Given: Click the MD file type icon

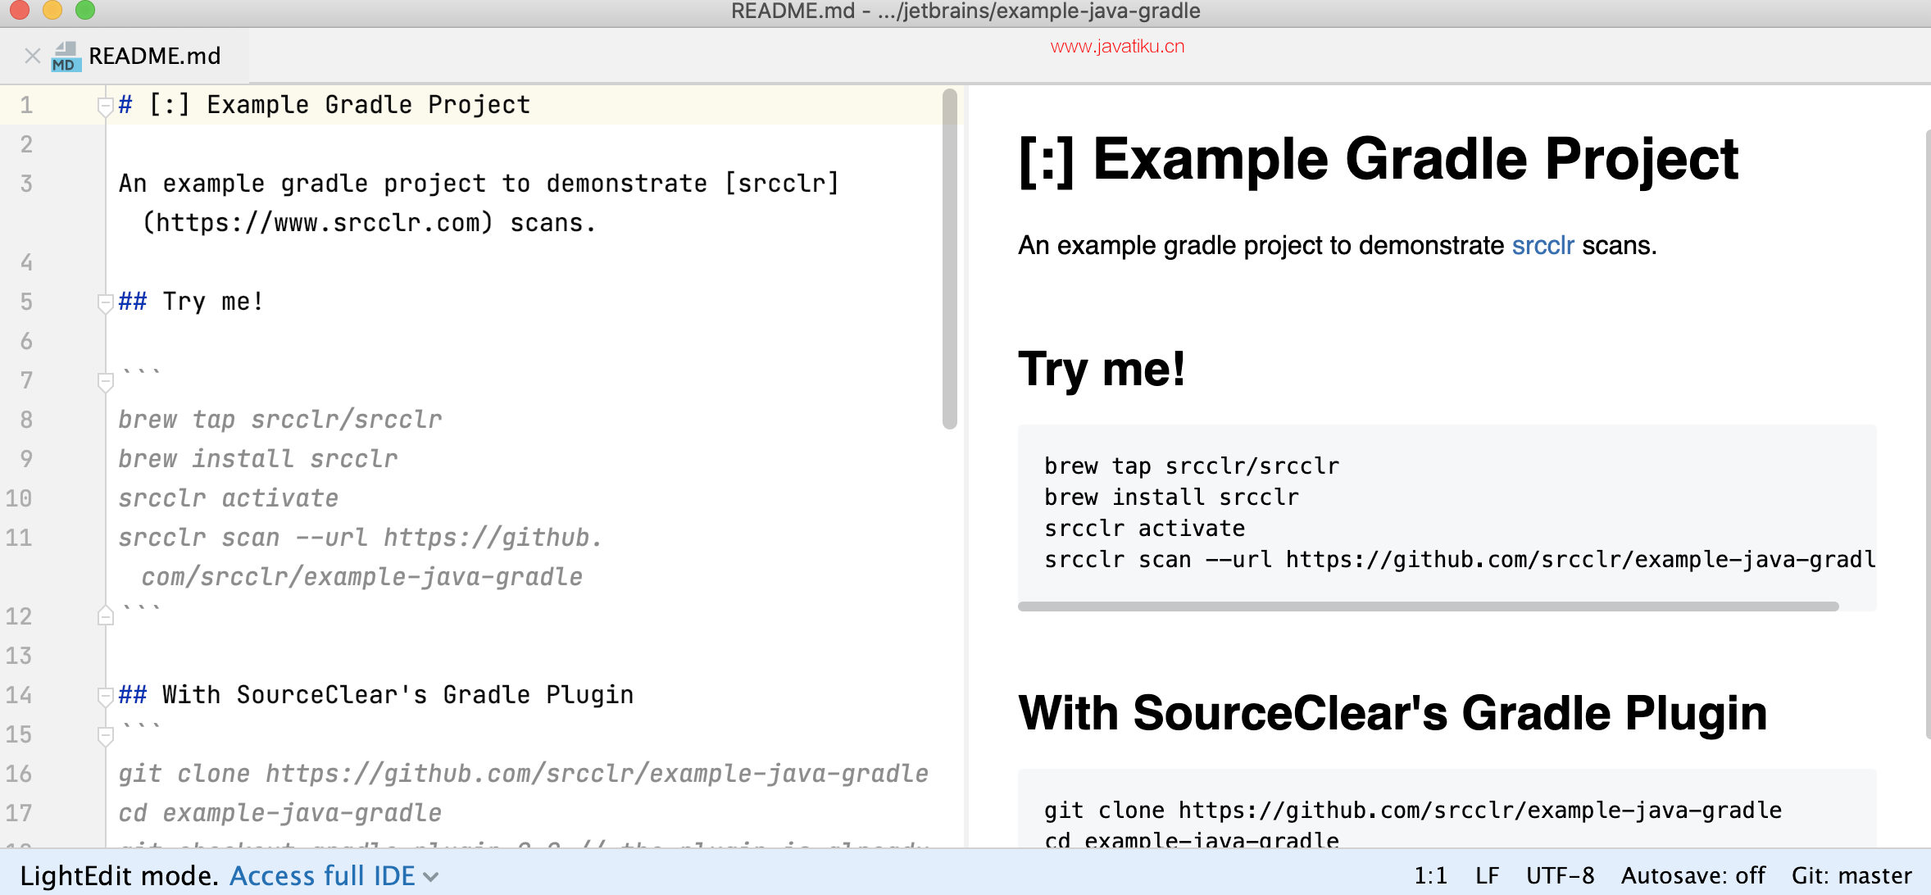Looking at the screenshot, I should pos(66,57).
